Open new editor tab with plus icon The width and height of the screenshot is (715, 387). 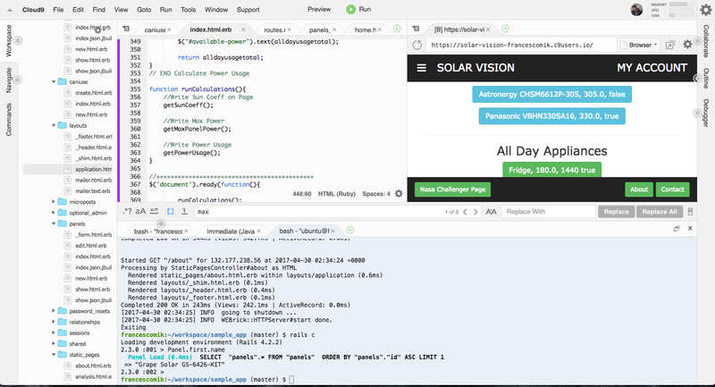397,29
